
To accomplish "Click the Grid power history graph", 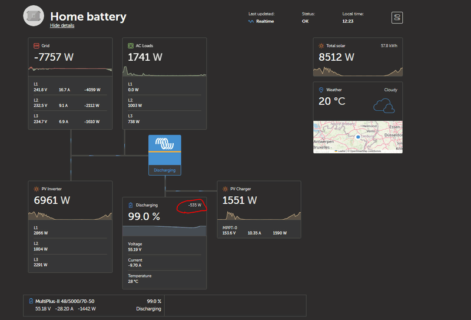I will (x=70, y=70).
